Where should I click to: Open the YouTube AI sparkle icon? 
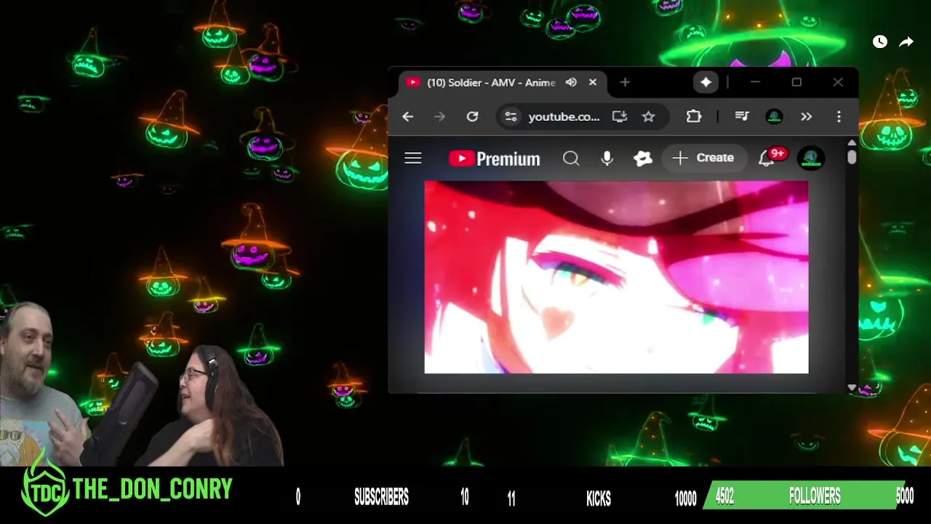point(643,158)
